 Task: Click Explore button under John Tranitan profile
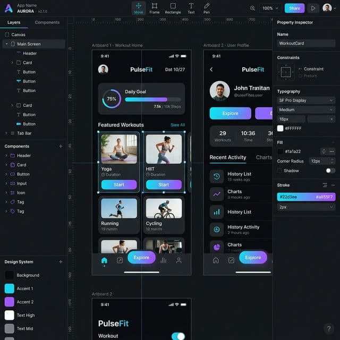click(x=230, y=113)
